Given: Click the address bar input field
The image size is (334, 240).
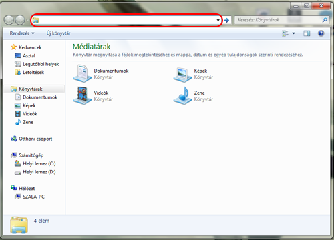Looking at the screenshot, I should click(126, 21).
